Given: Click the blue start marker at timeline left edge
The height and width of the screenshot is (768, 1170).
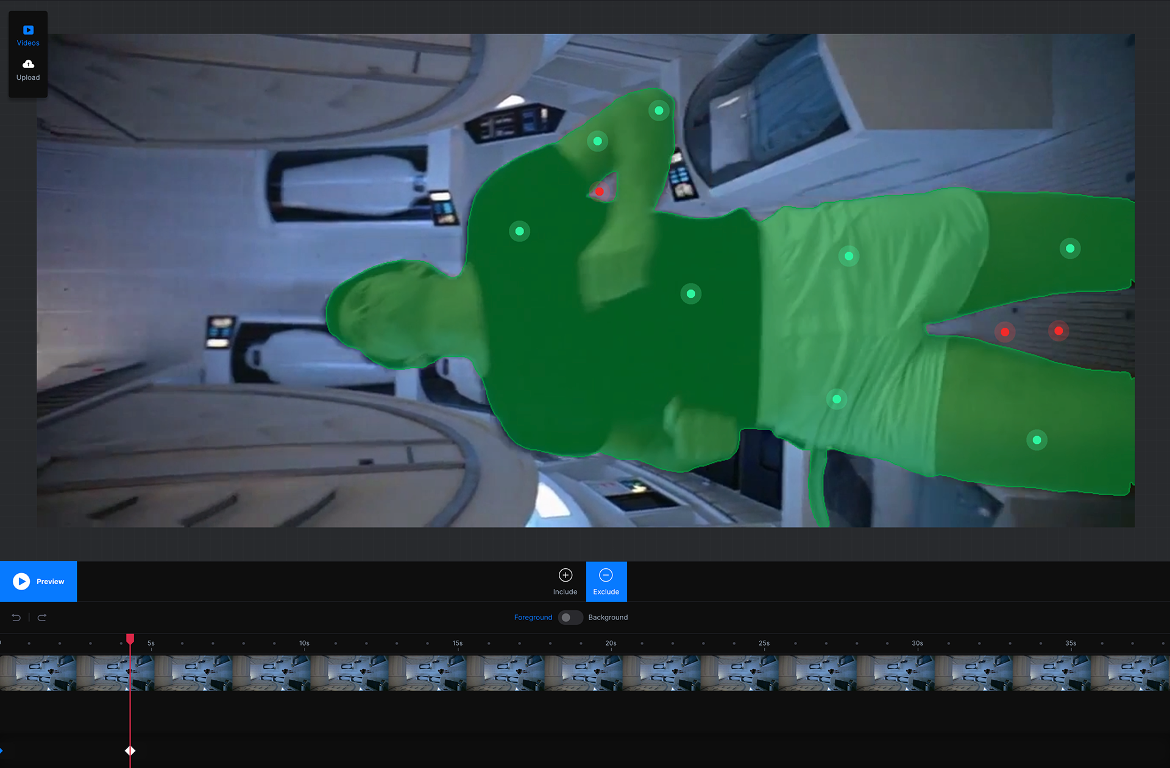Looking at the screenshot, I should [x=1, y=751].
